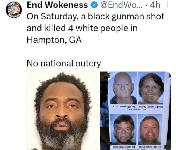Open the three-dot more options menu
176x150 pixels.
pyautogui.click(x=167, y=5)
